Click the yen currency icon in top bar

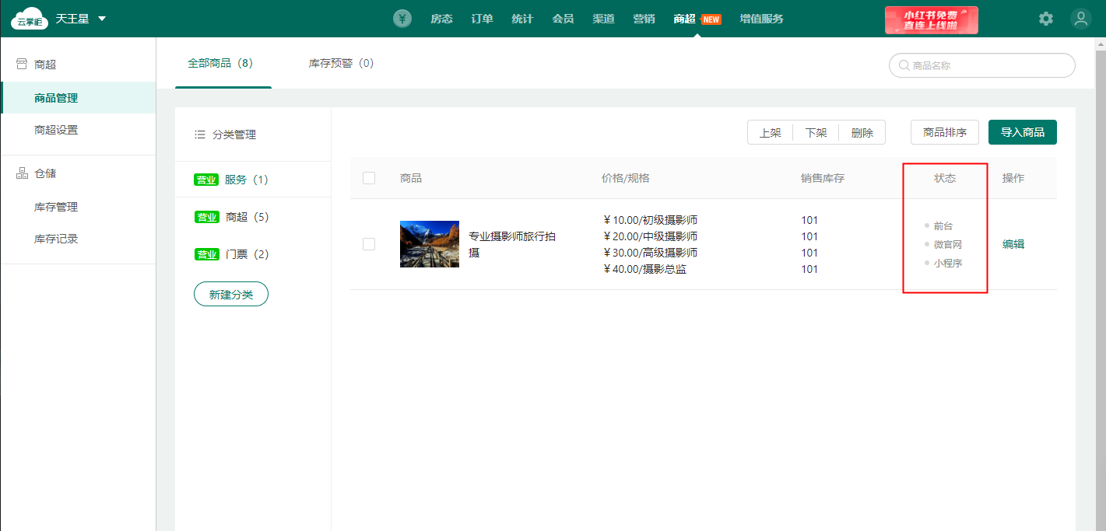[x=402, y=19]
